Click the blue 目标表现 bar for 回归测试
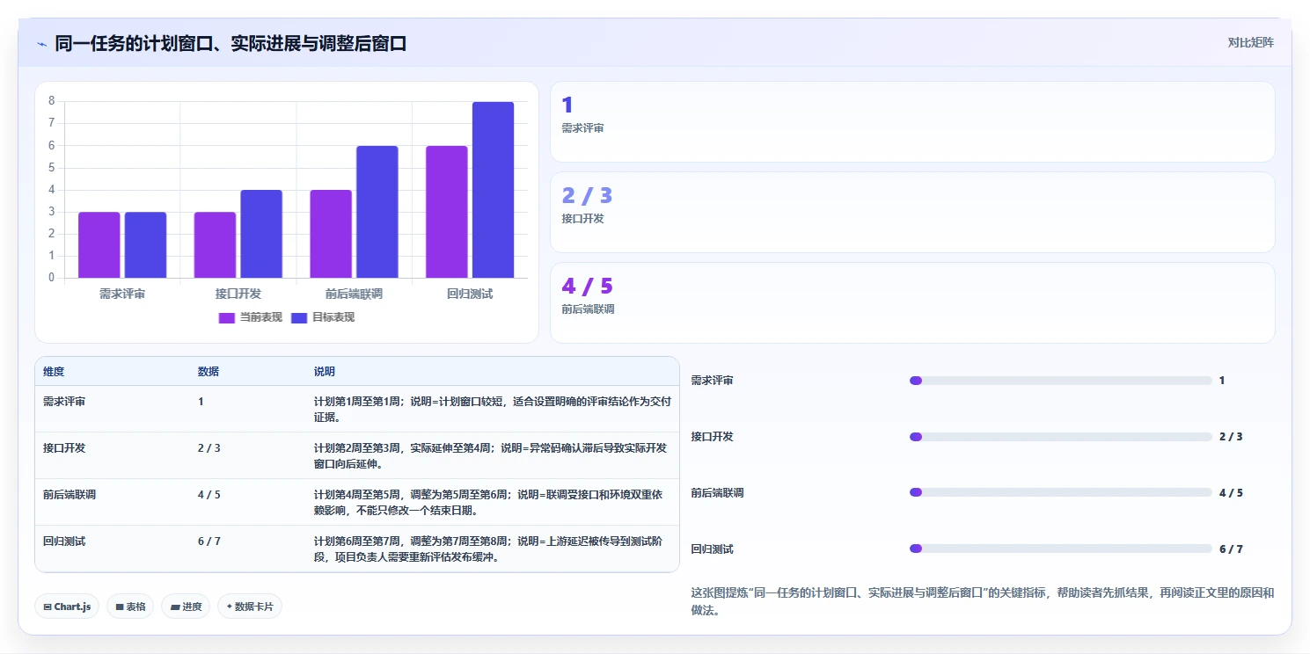The image size is (1310, 654). tap(493, 190)
